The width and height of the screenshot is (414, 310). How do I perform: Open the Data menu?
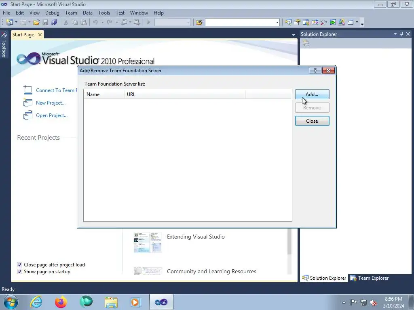[x=87, y=13]
